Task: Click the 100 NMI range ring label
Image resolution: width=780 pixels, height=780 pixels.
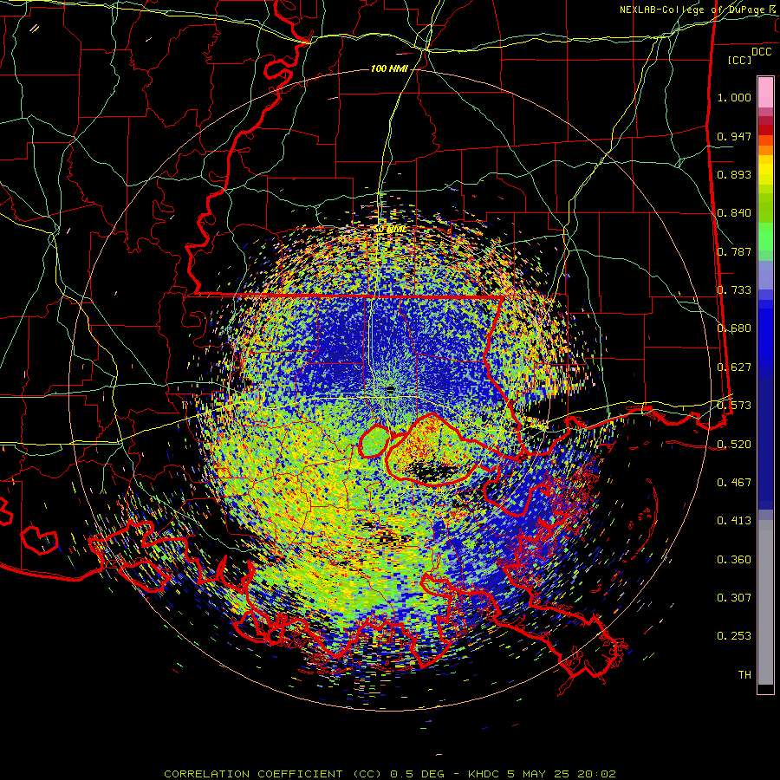Action: [x=389, y=68]
